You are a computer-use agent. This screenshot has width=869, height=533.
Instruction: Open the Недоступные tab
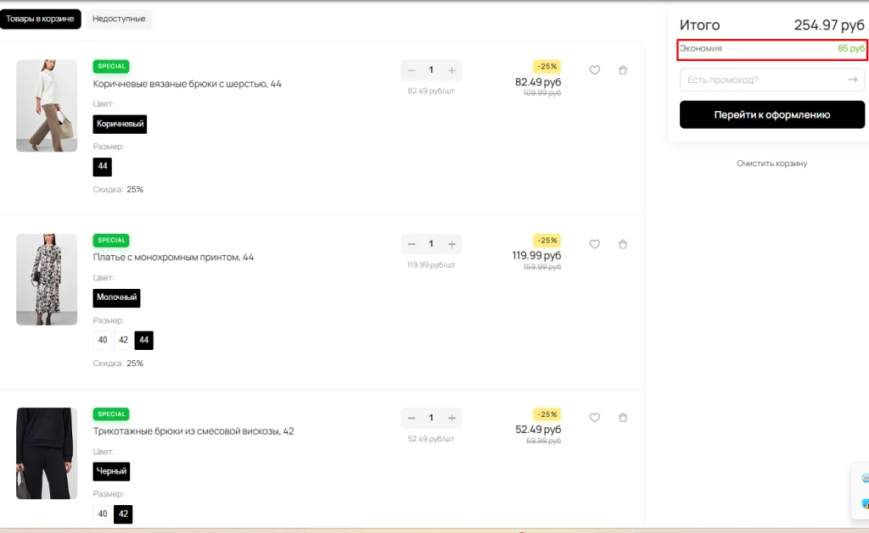point(119,19)
